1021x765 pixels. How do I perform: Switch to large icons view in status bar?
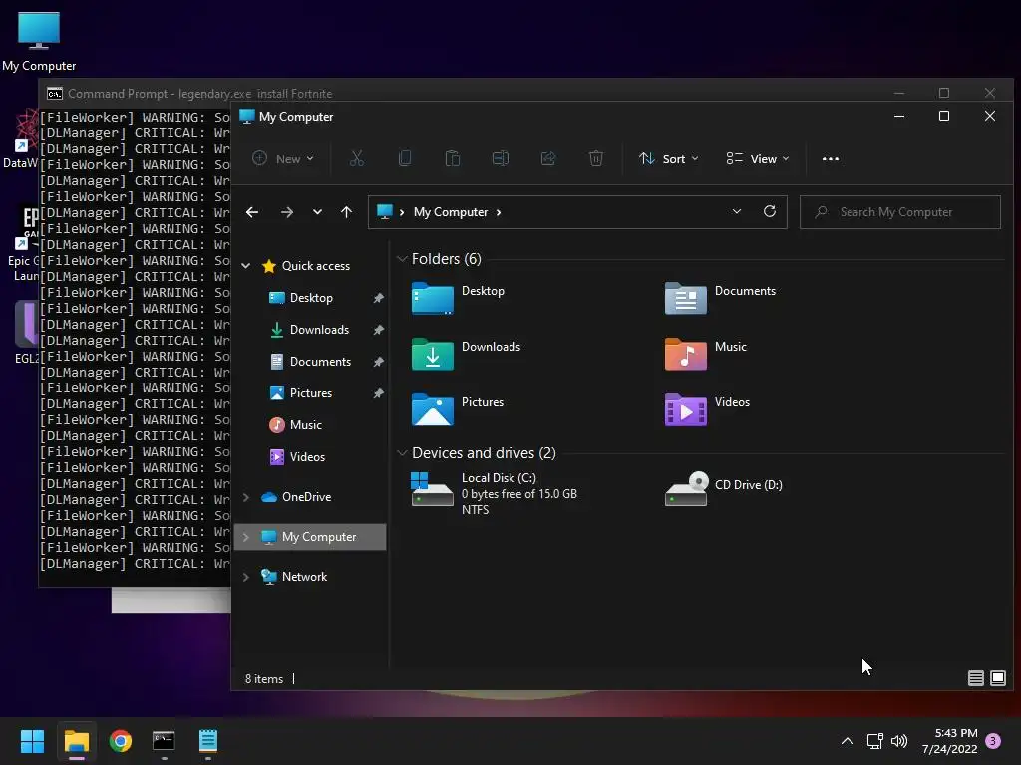[x=997, y=678]
